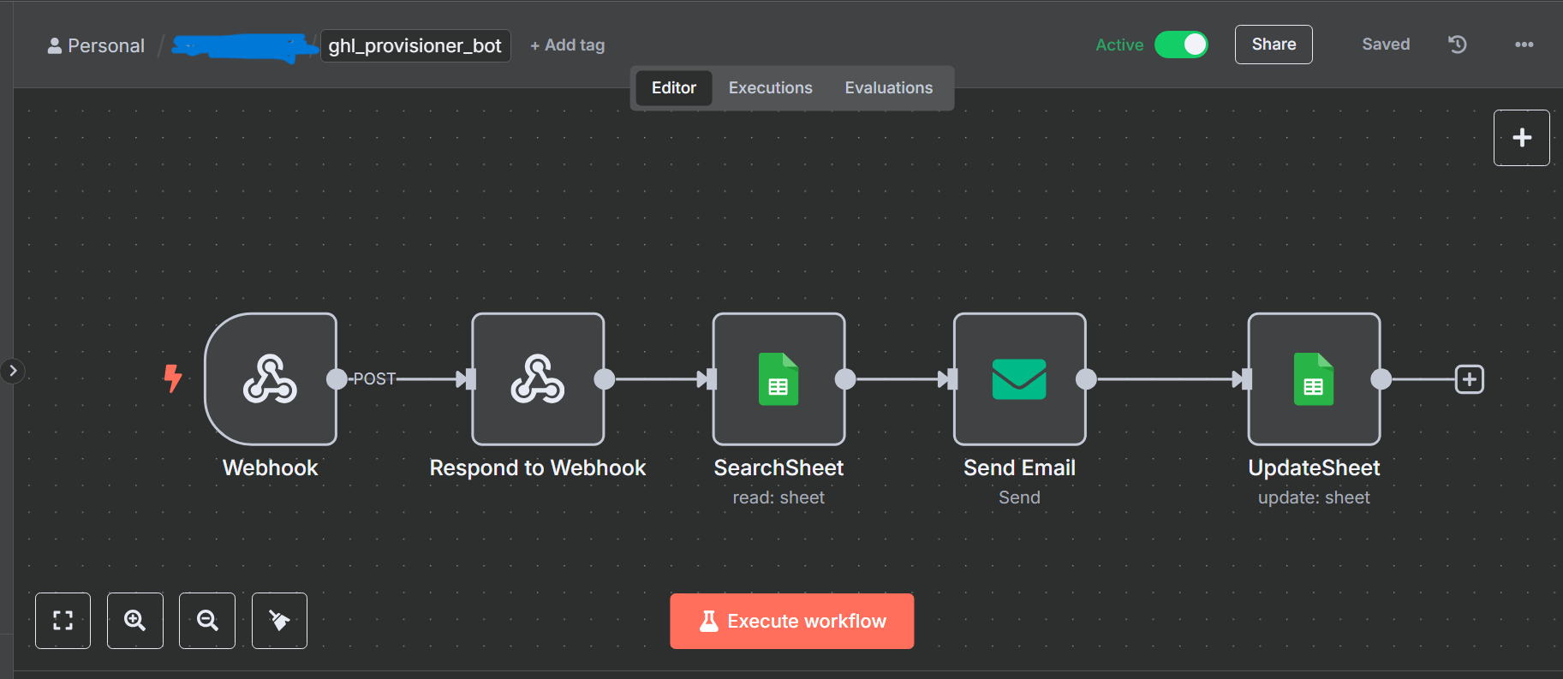The image size is (1563, 679).
Task: Click the 'read: sheet' subtitle
Action: click(779, 497)
